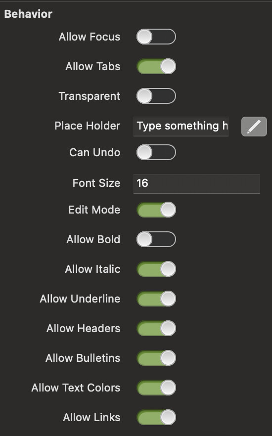272x436 pixels.
Task: Click the Place Holder text field
Action: (x=181, y=127)
